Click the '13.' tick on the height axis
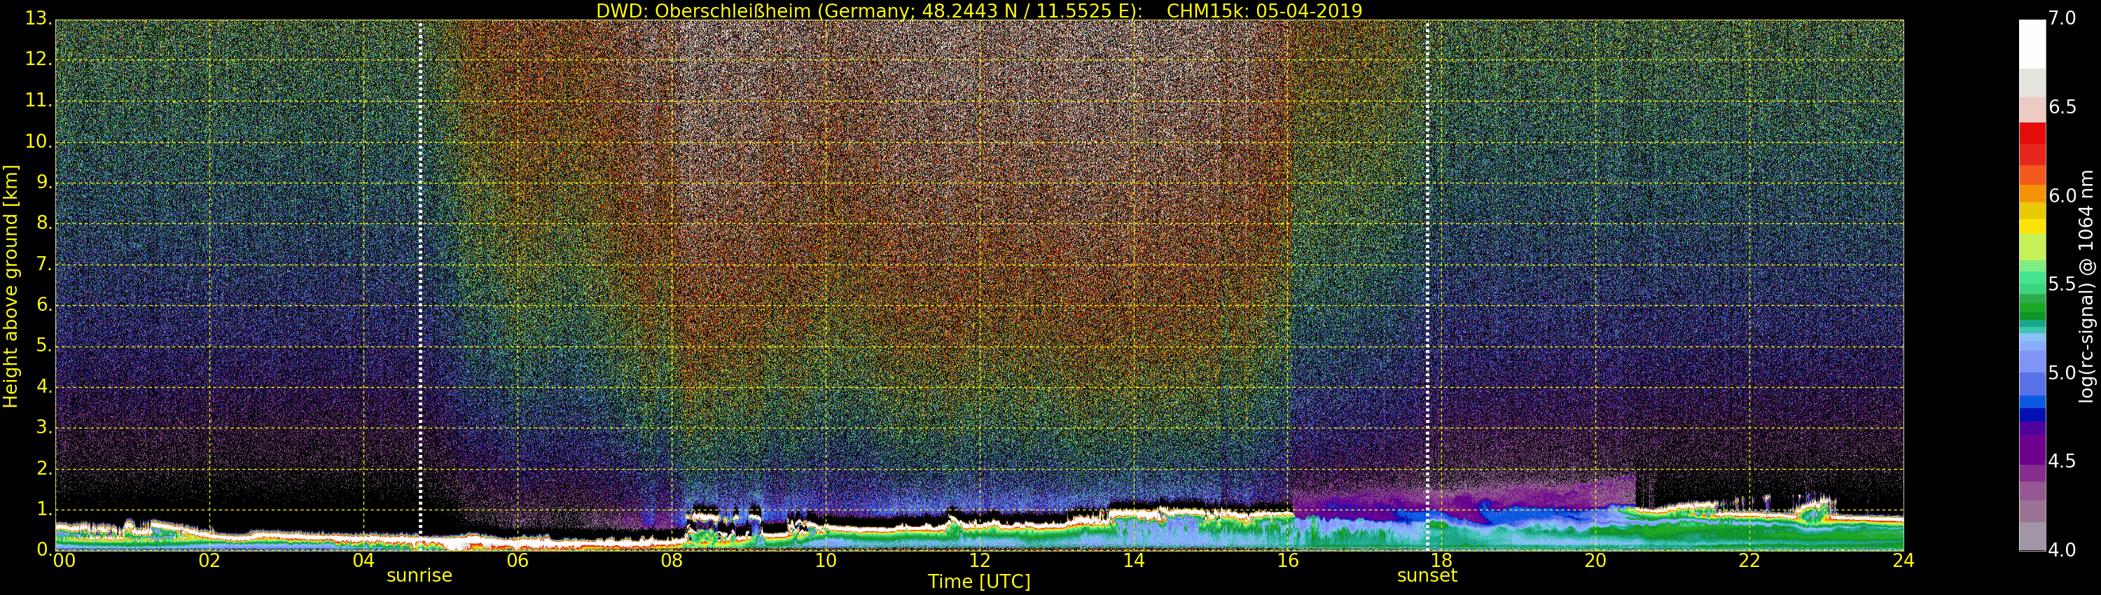 coord(39,19)
